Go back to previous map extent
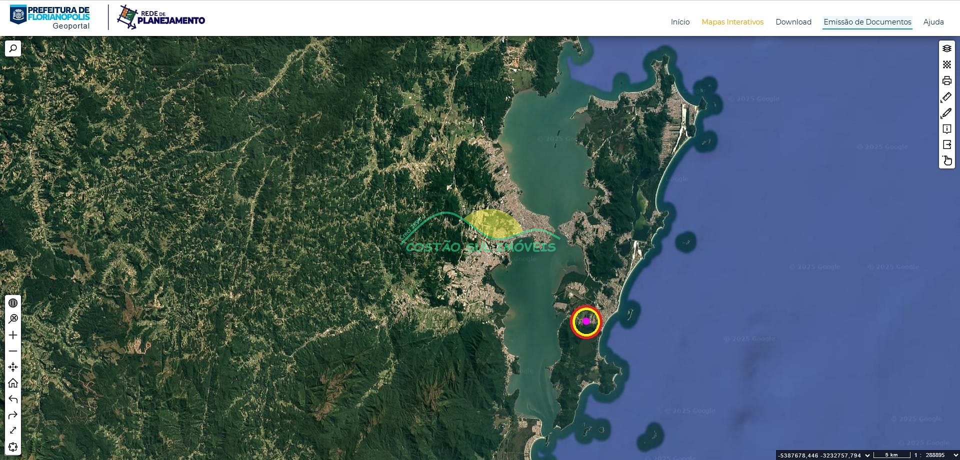The image size is (960, 460). (13, 399)
